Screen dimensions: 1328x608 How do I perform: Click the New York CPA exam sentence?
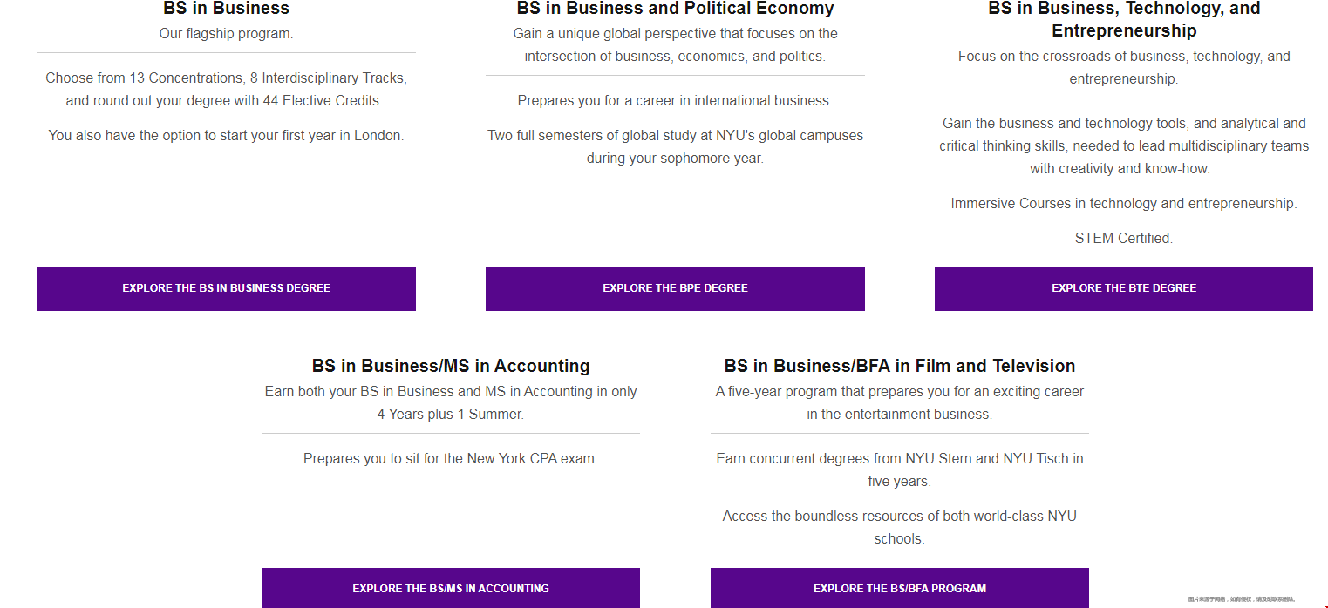pyautogui.click(x=451, y=458)
